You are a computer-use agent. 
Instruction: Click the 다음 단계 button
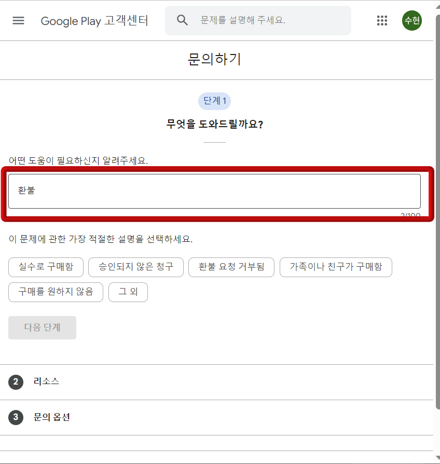[x=42, y=327]
